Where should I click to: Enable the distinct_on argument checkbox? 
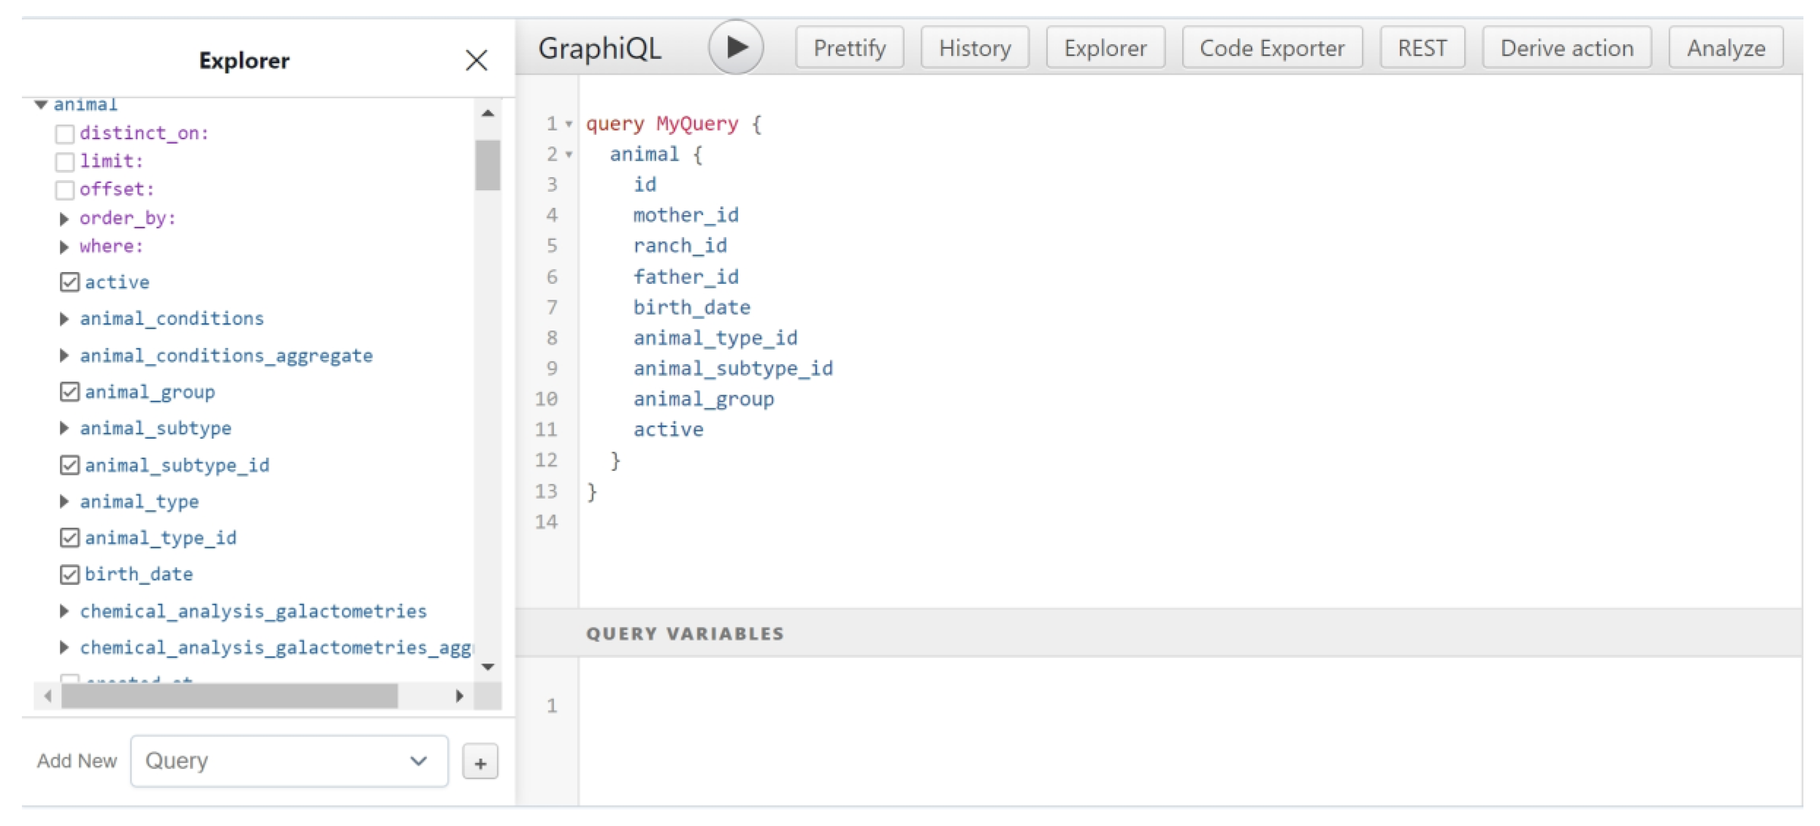point(65,133)
